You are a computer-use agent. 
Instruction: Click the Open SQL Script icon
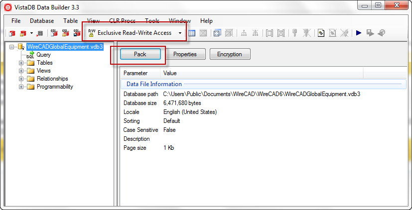[65, 33]
